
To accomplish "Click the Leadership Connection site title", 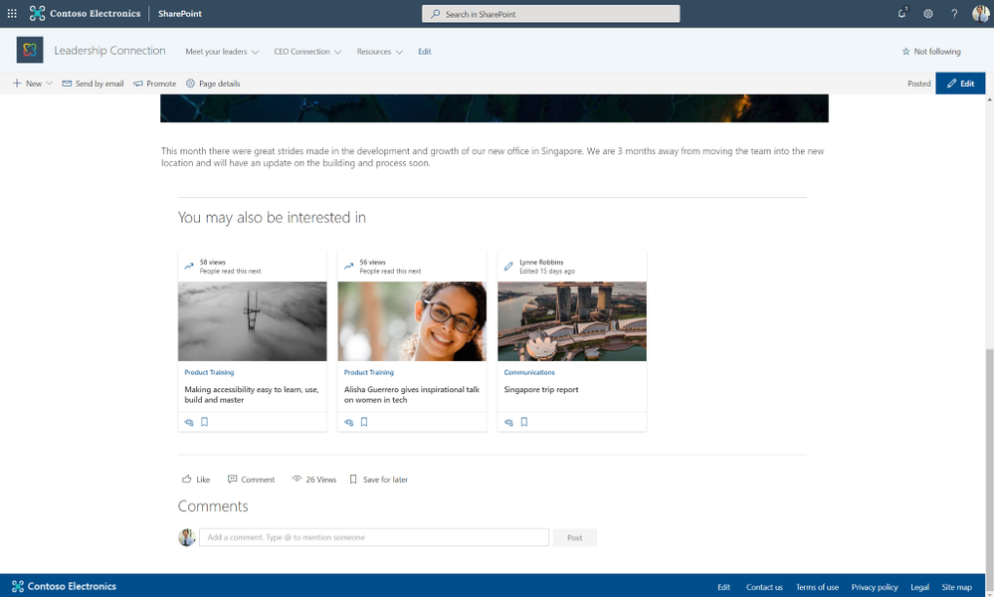I will click(x=109, y=50).
